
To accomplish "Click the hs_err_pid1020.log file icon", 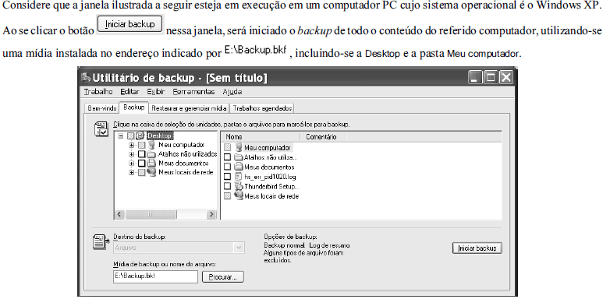I will pos(239,177).
